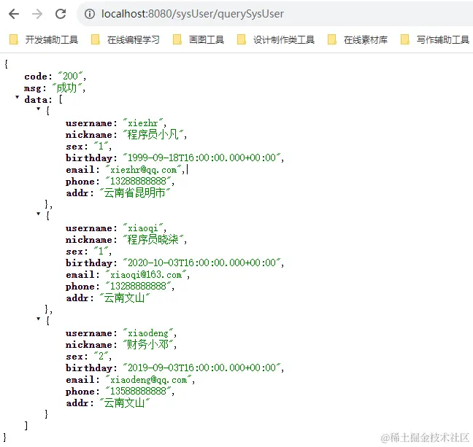Select nickname value "财务小邓"
The height and width of the screenshot is (447, 473).
click(148, 344)
